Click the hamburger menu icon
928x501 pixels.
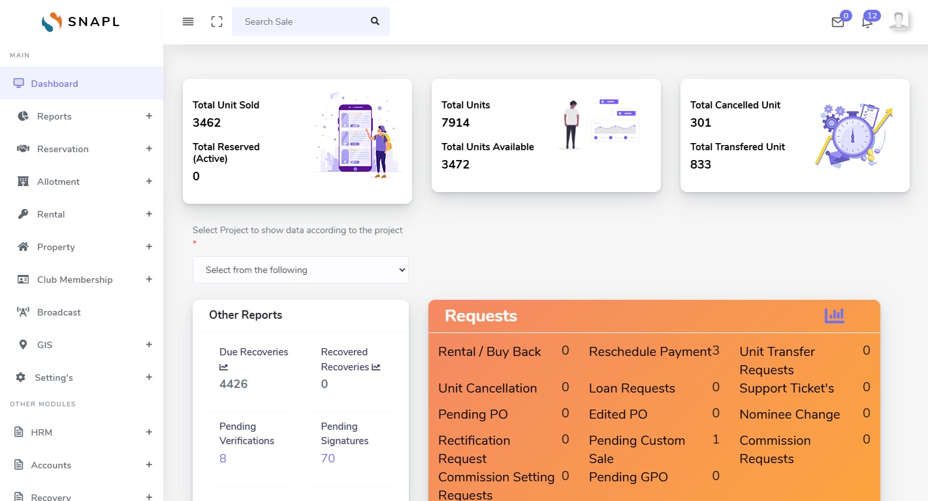188,22
